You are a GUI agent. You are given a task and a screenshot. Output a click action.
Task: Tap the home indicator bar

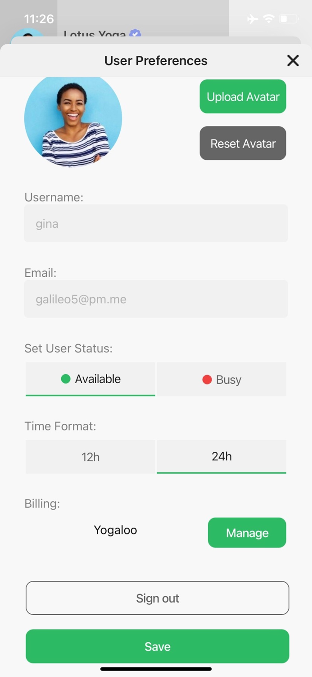point(156,669)
